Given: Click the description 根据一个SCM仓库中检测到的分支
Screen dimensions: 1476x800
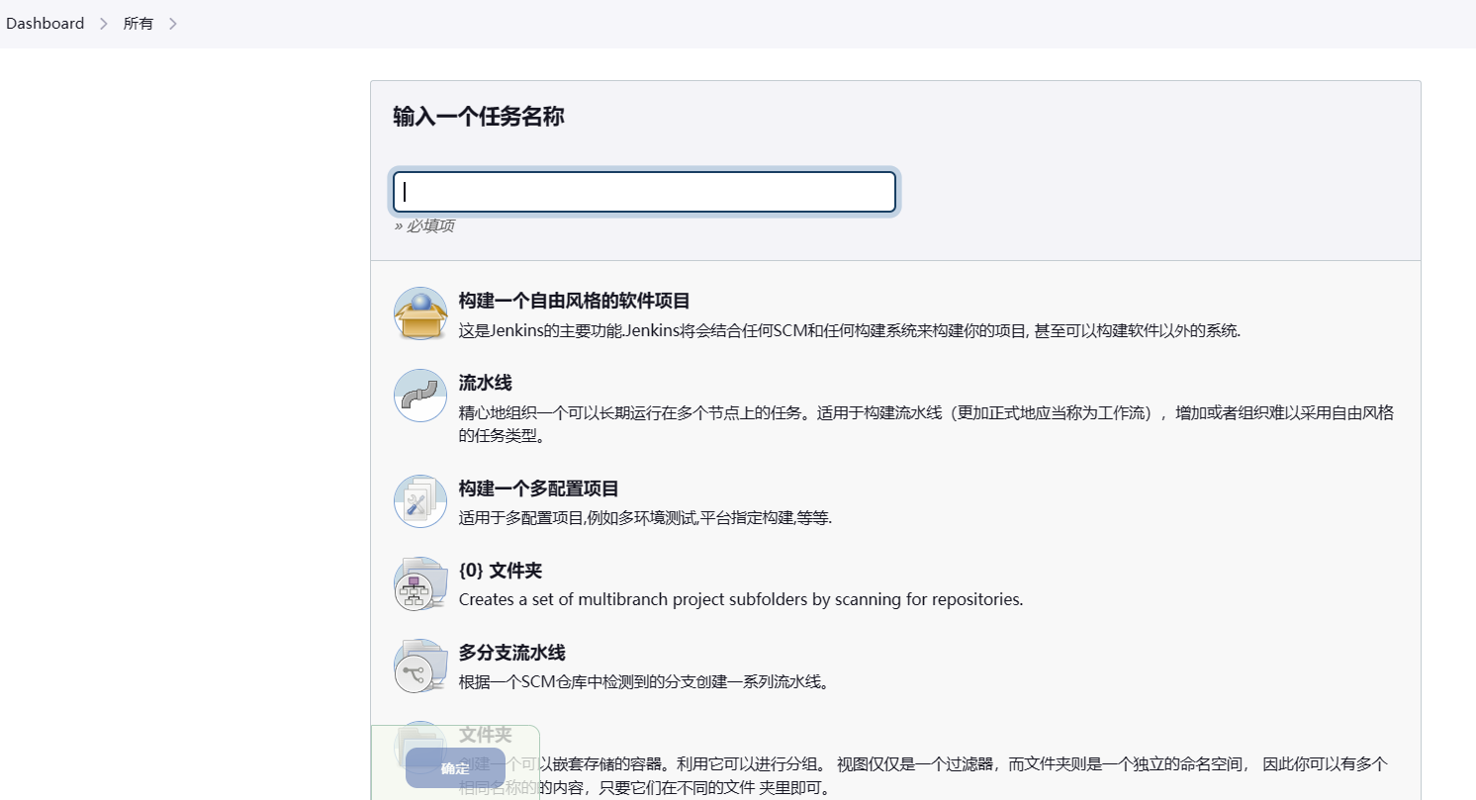Looking at the screenshot, I should click(643, 681).
